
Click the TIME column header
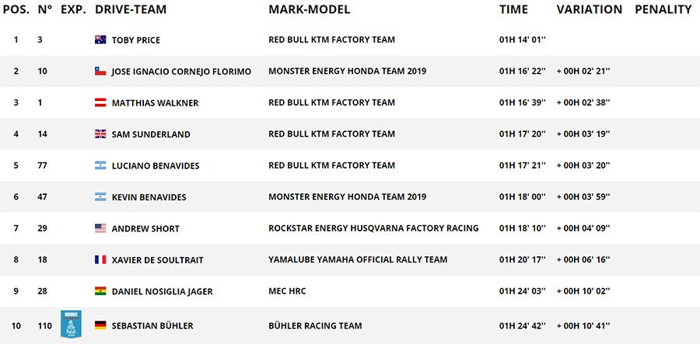513,10
